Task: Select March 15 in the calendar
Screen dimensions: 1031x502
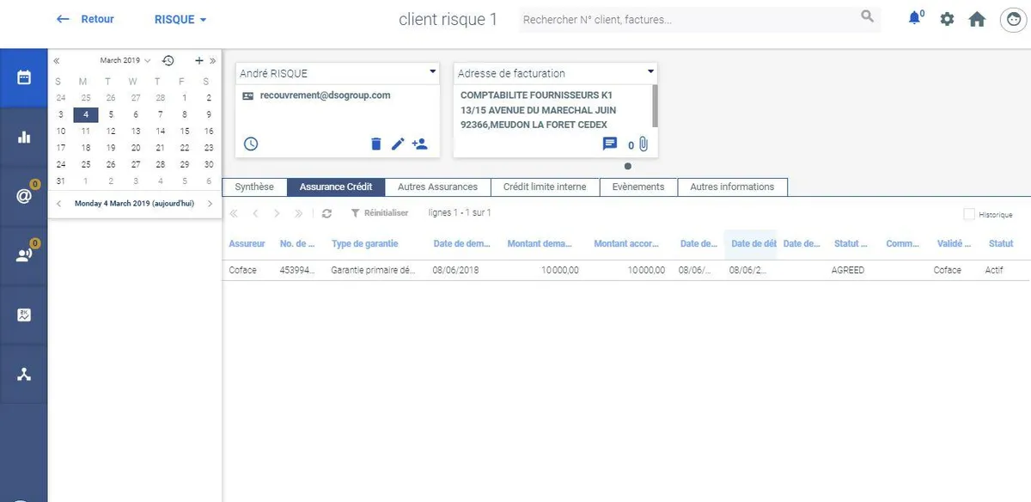Action: point(185,132)
